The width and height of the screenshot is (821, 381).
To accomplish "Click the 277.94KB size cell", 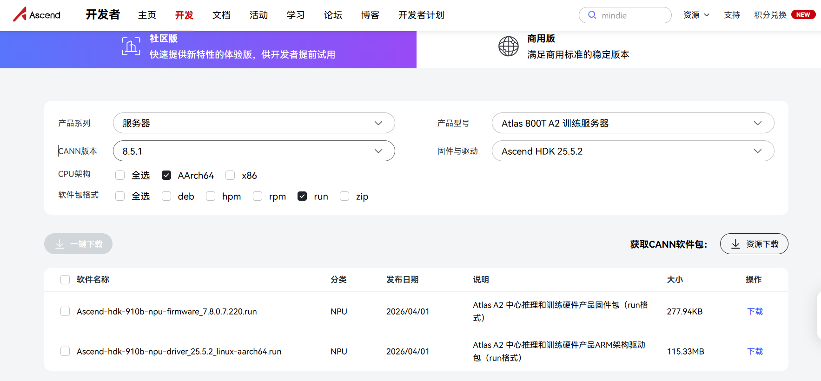I will [685, 311].
